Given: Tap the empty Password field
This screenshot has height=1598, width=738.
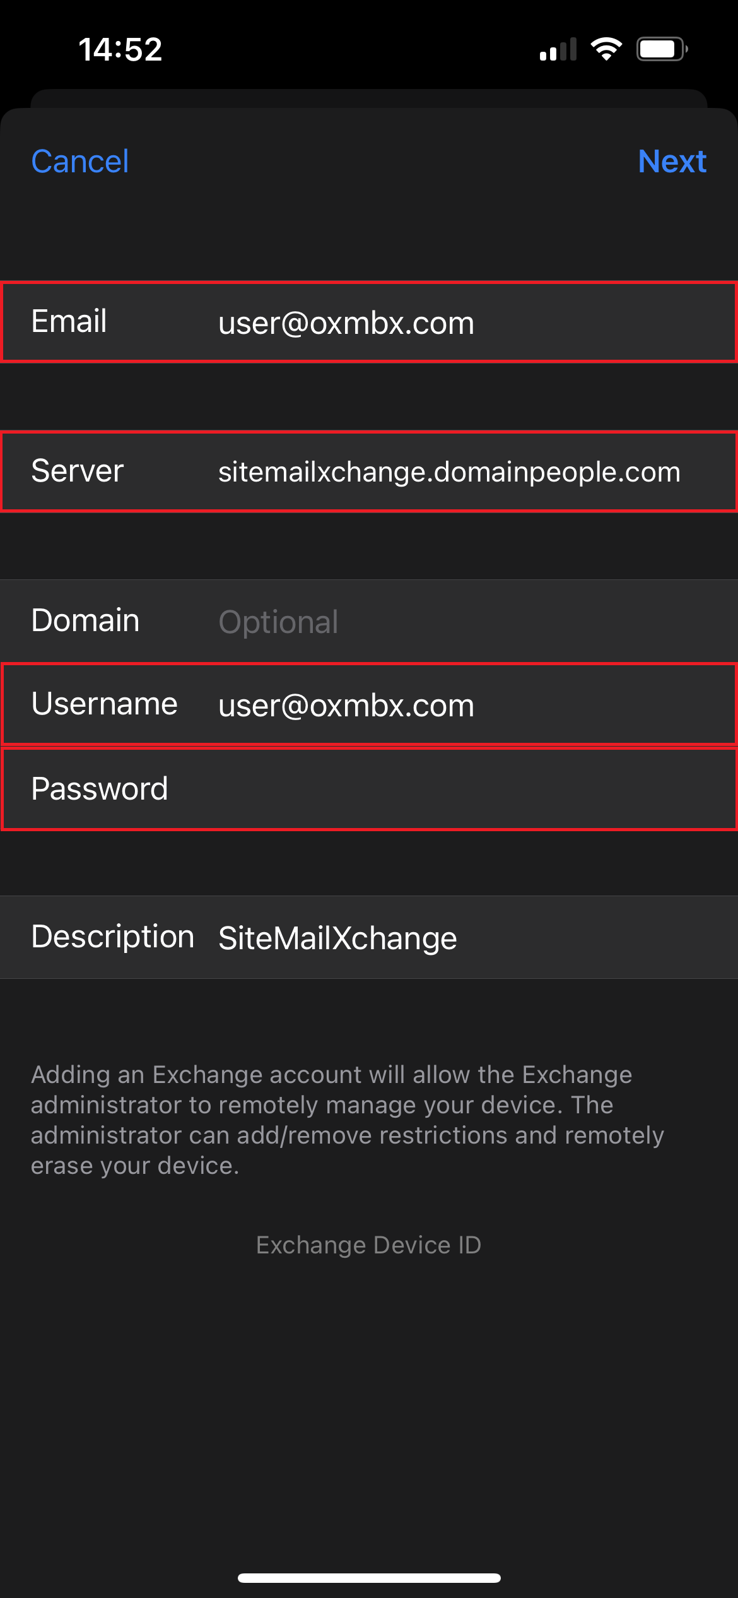Looking at the screenshot, I should 369,789.
